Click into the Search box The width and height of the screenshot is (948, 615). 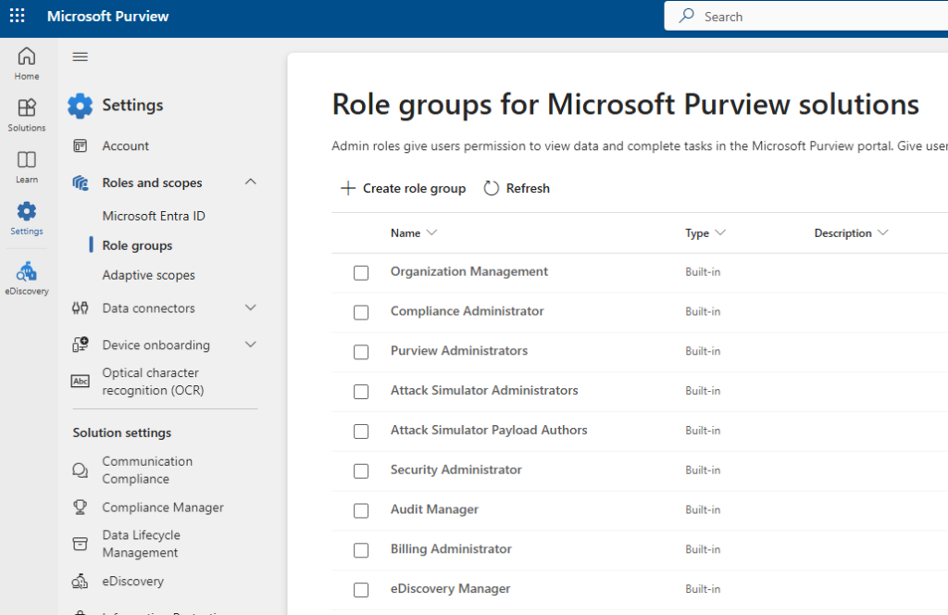(806, 16)
